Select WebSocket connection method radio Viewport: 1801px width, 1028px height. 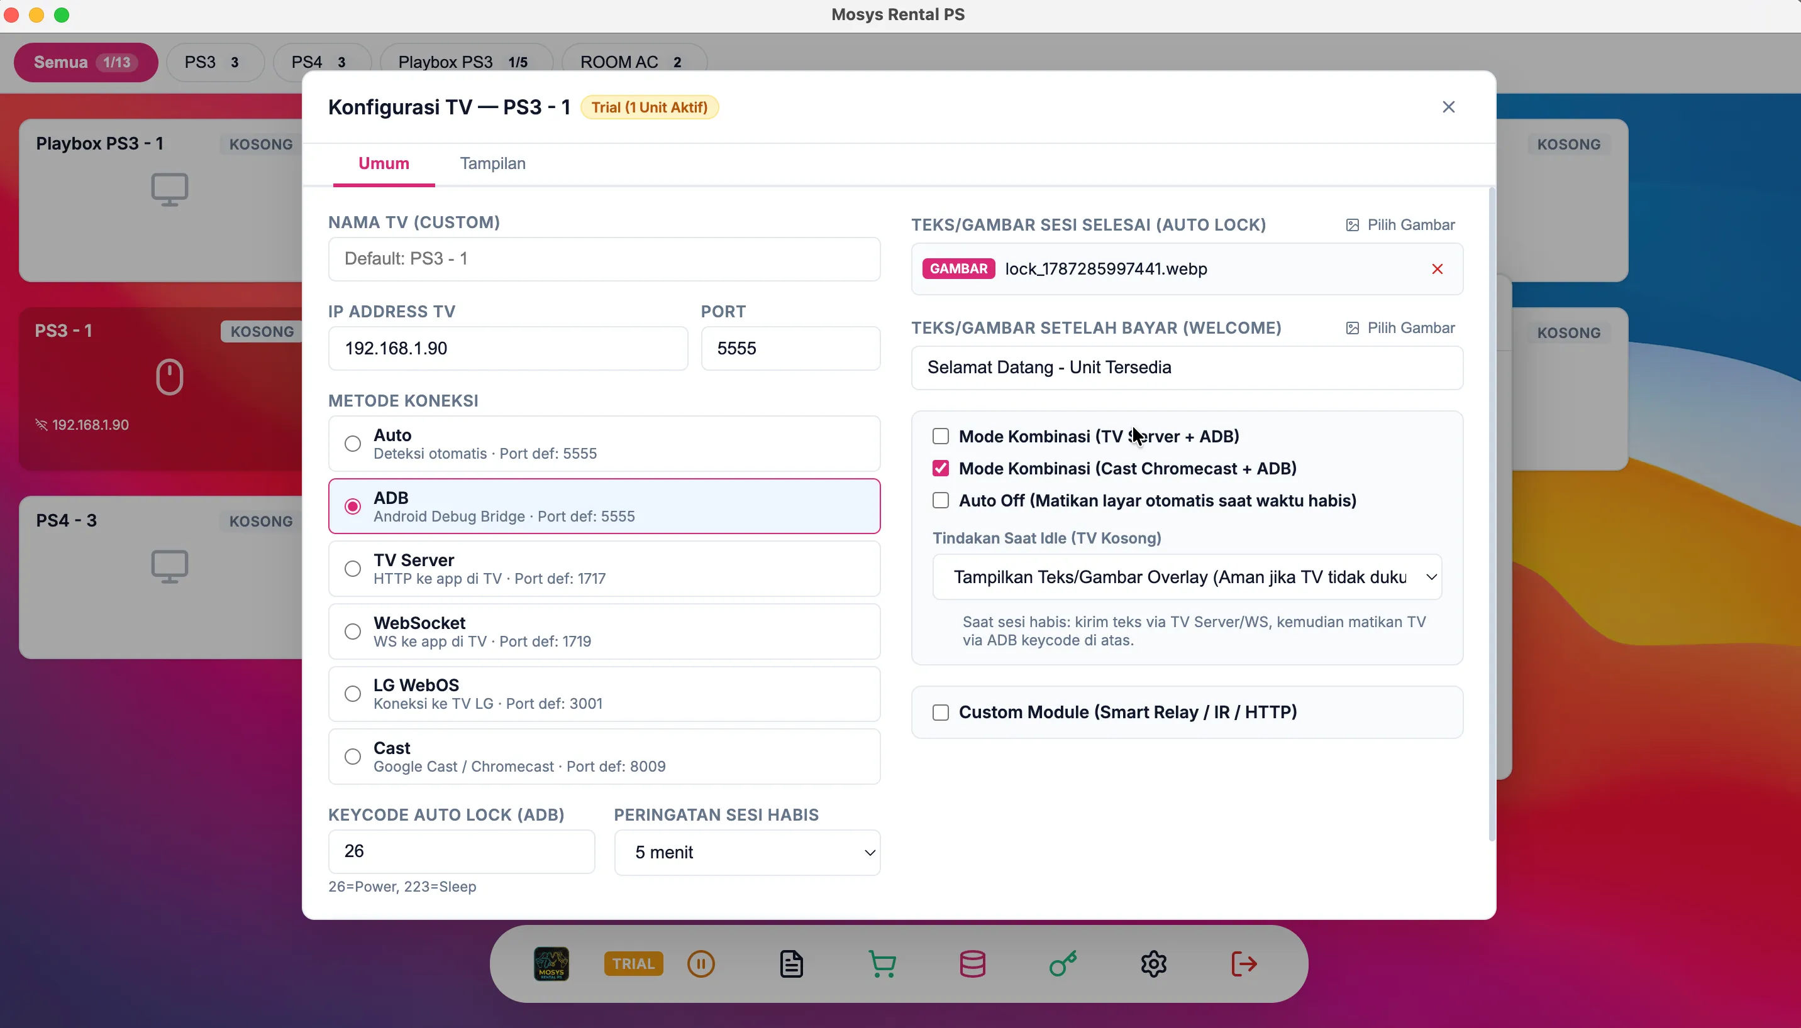coord(353,632)
